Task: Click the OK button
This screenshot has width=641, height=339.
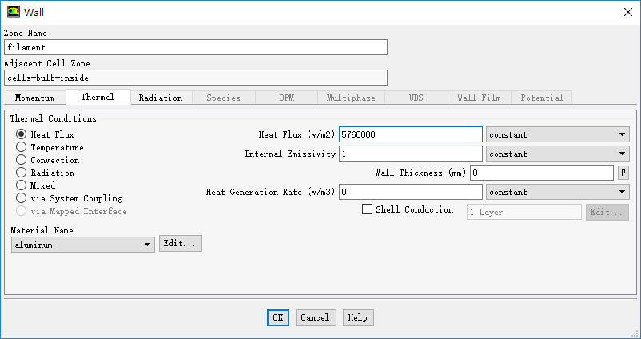Action: click(277, 317)
